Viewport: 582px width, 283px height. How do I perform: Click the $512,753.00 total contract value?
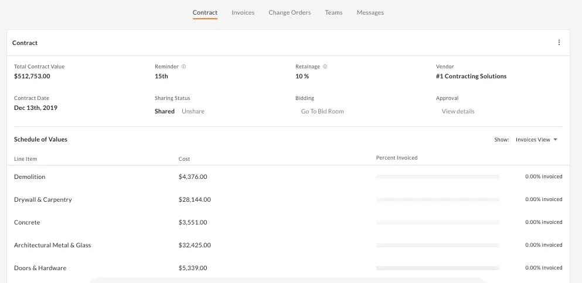point(32,77)
